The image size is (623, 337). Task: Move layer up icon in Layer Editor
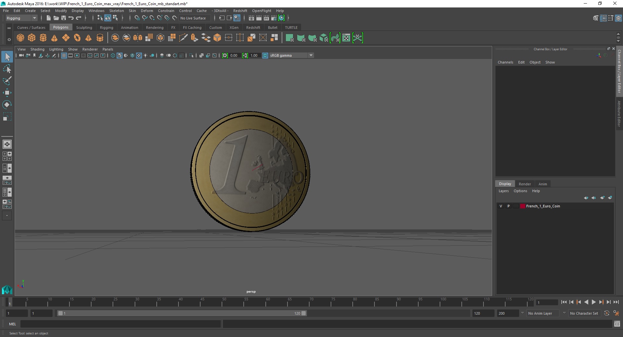(x=586, y=198)
